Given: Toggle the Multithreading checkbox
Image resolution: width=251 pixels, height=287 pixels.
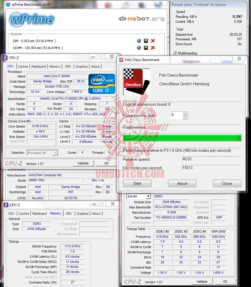Looking at the screenshot, I should [x=175, y=53].
